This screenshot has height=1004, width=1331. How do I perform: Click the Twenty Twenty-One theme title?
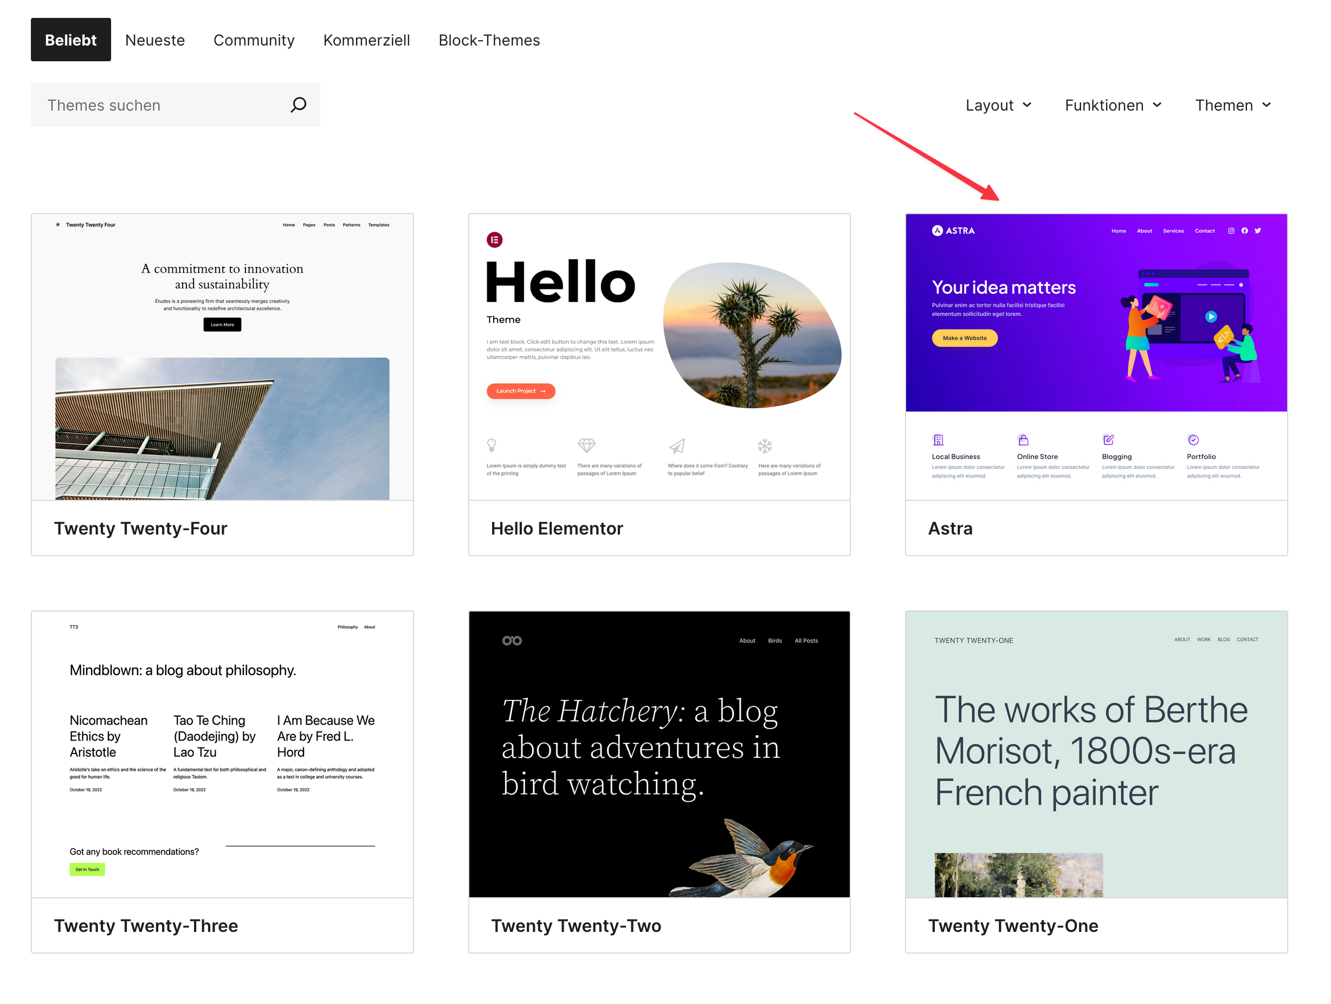coord(1013,925)
